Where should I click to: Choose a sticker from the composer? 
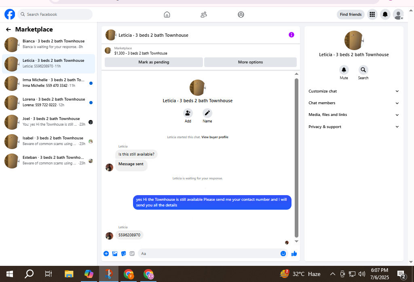[124, 253]
